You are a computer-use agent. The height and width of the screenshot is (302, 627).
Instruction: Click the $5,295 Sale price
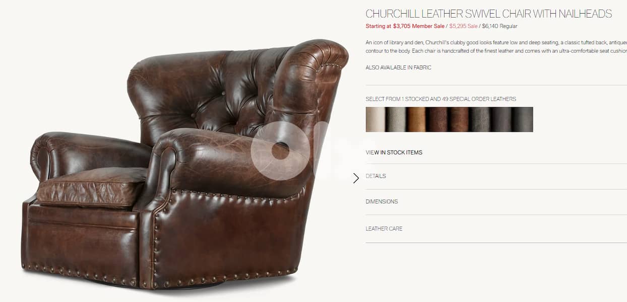(x=463, y=26)
